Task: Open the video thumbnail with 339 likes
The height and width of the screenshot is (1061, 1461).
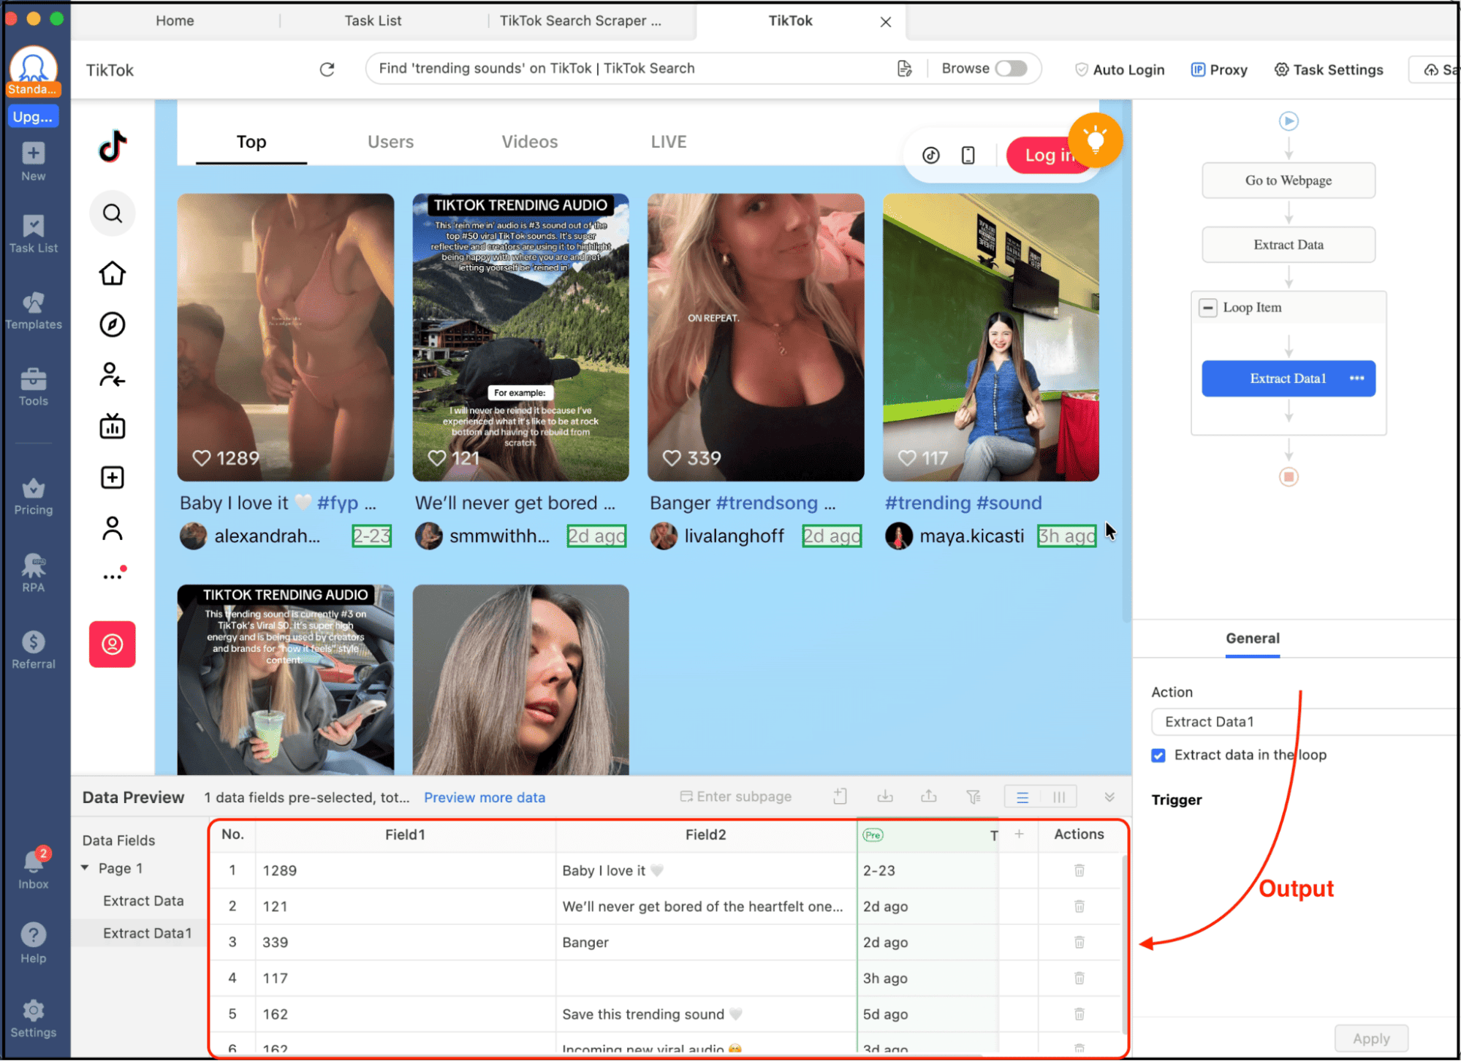Action: pyautogui.click(x=756, y=338)
